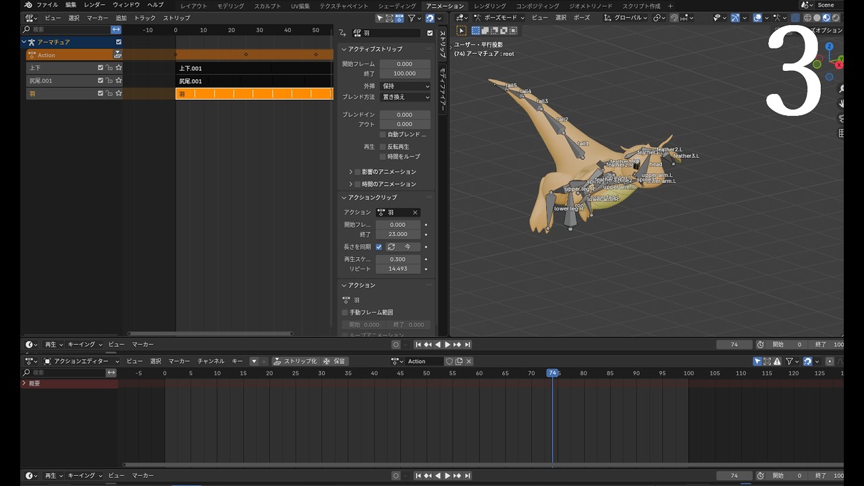Toggle the アーマチュア channel checkbox
This screenshot has width=864, height=486.
coord(119,42)
